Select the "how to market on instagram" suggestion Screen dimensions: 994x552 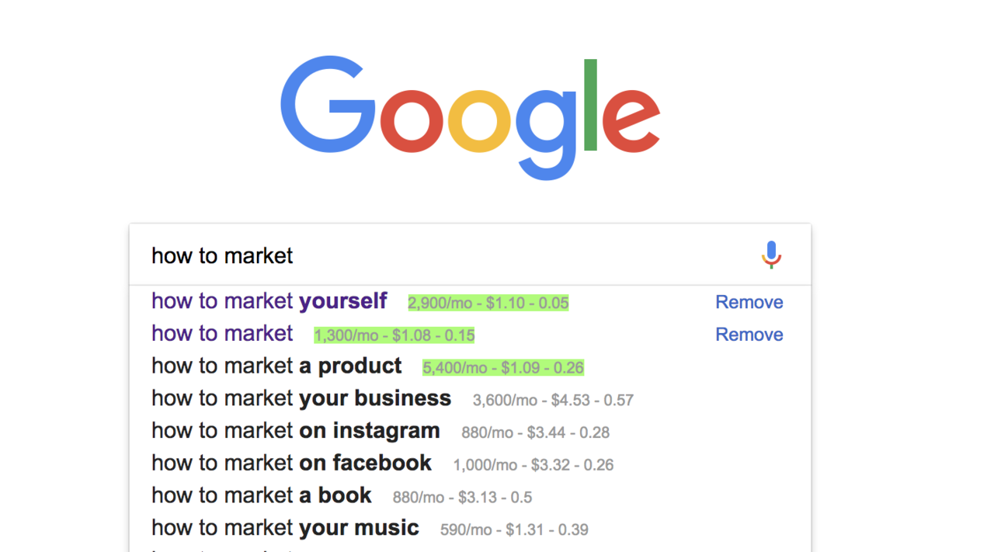pos(295,431)
